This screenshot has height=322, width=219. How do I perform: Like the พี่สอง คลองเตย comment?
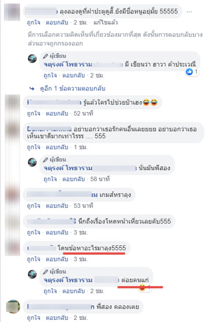tap(34, 318)
